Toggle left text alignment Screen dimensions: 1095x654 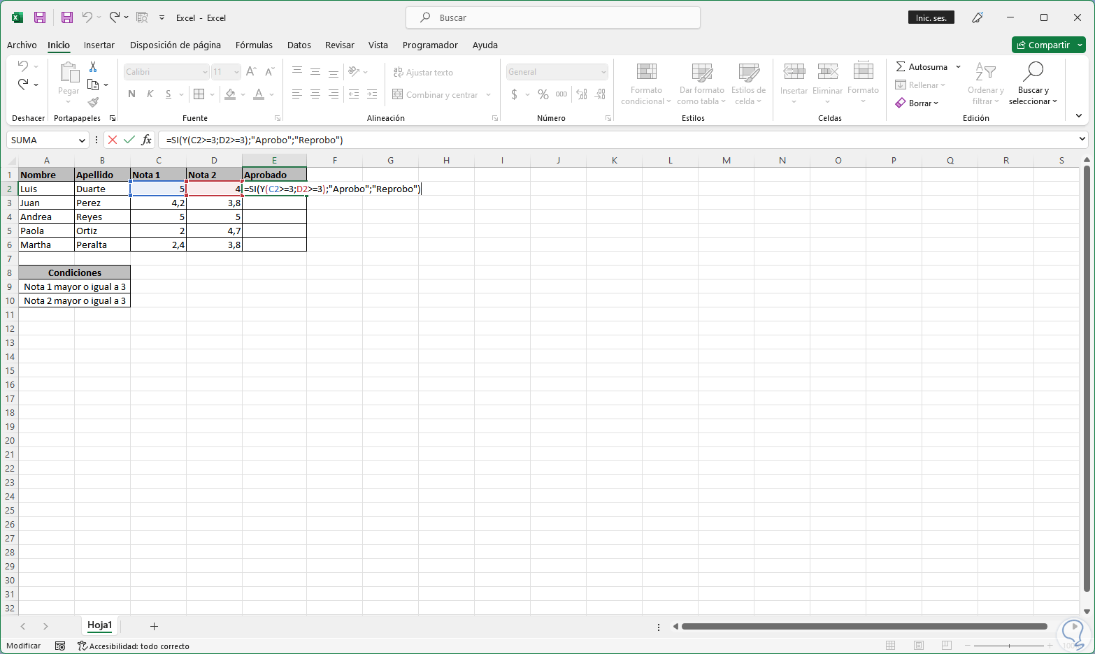click(297, 94)
